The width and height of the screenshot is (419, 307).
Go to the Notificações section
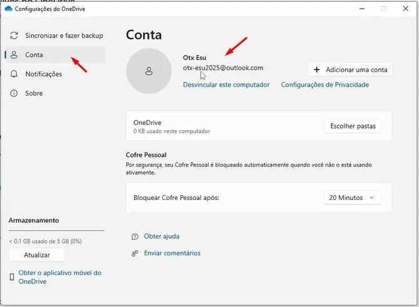(44, 74)
